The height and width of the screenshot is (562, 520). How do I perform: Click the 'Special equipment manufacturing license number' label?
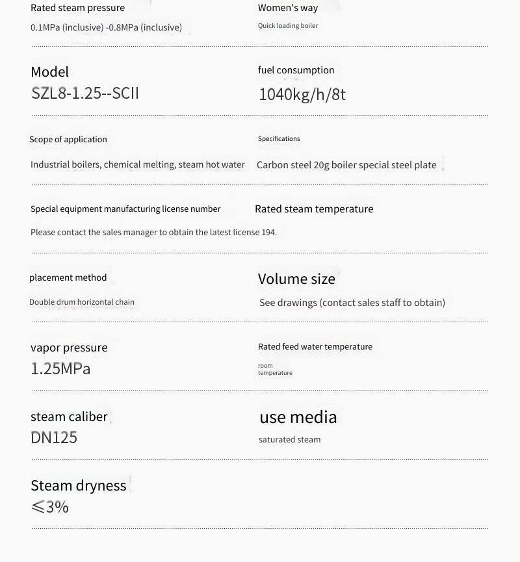pyautogui.click(x=125, y=209)
